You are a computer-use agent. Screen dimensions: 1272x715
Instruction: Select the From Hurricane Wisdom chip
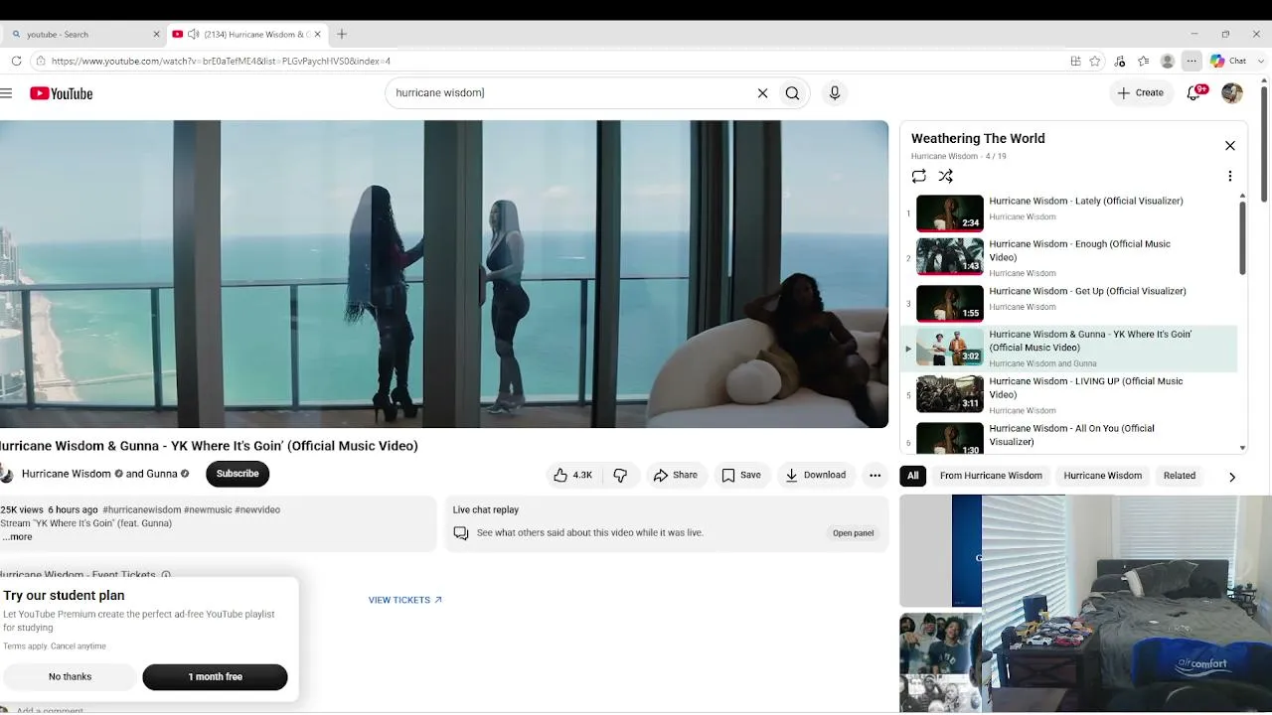(x=991, y=476)
